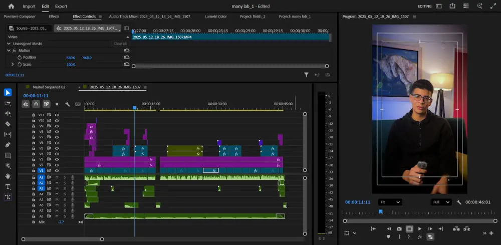Toggle animation stopwatch for Position

point(20,58)
